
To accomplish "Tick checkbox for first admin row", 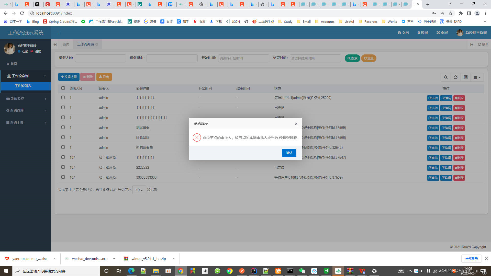I will pos(63,97).
